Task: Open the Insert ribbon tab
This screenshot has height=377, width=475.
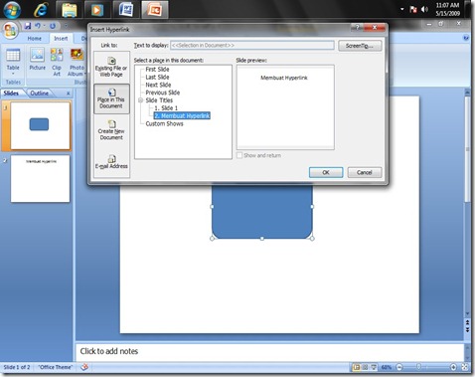Action: tap(61, 39)
